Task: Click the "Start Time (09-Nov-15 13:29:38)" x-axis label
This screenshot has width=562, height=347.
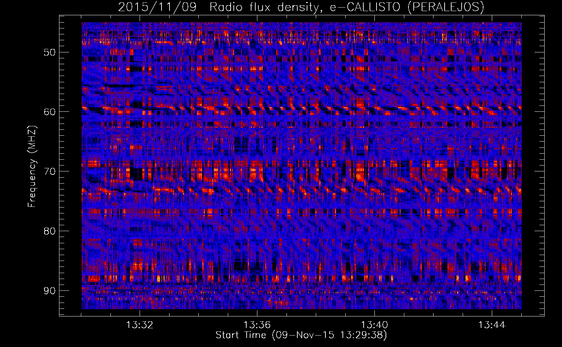Action: point(301,335)
